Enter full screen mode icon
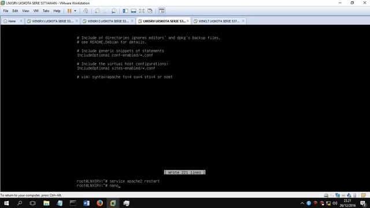 click(142, 11)
